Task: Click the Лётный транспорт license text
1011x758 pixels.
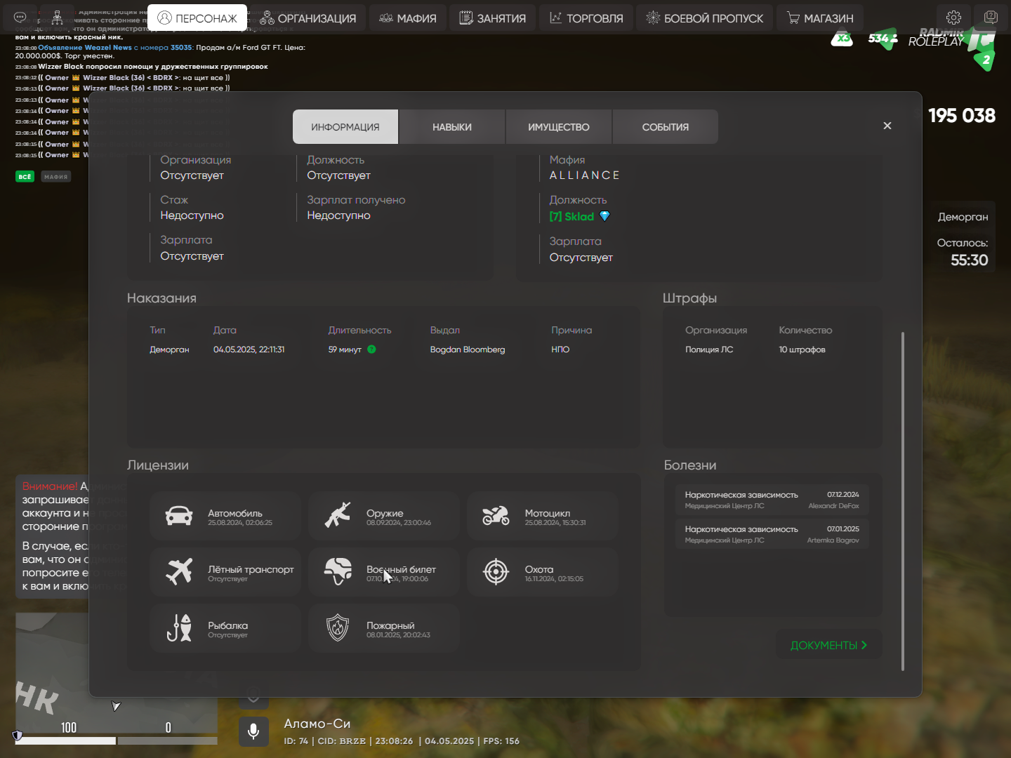Action: point(251,569)
